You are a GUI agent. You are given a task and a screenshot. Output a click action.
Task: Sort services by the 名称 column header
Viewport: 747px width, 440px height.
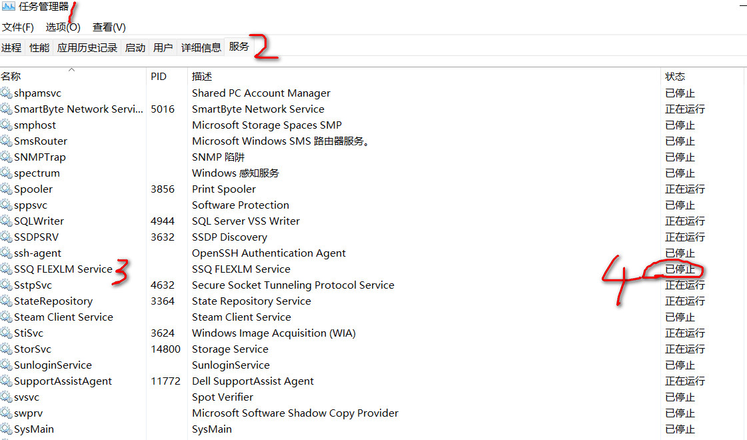11,77
